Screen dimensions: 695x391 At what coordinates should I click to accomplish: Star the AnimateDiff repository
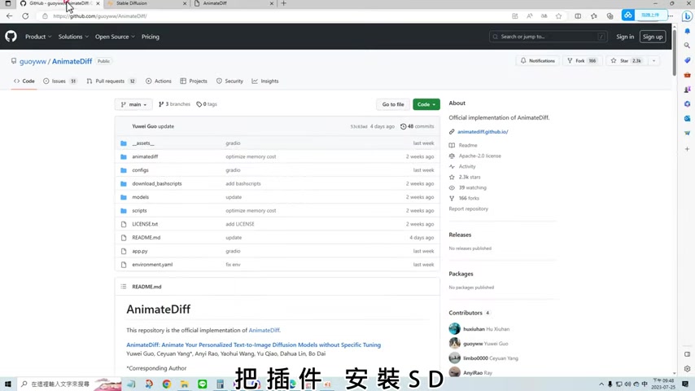(626, 61)
